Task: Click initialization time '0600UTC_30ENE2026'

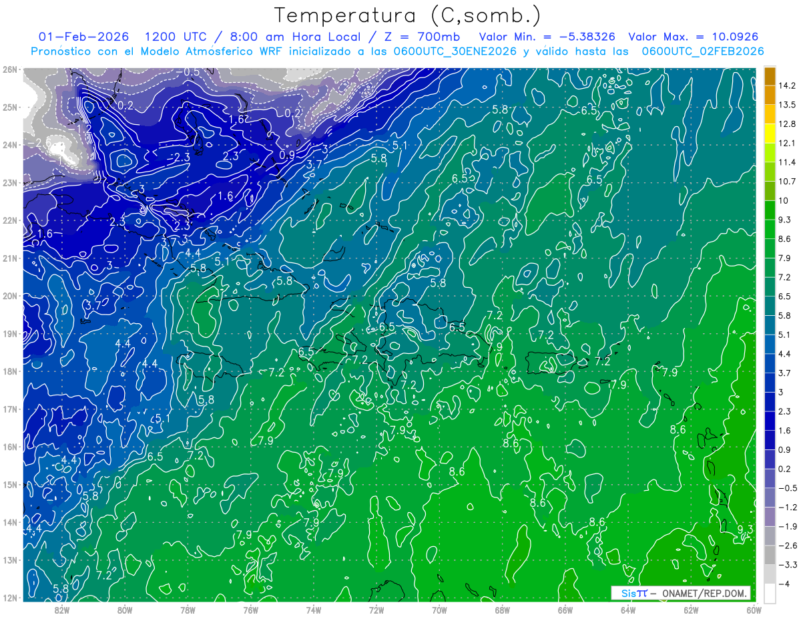Action: tap(454, 51)
